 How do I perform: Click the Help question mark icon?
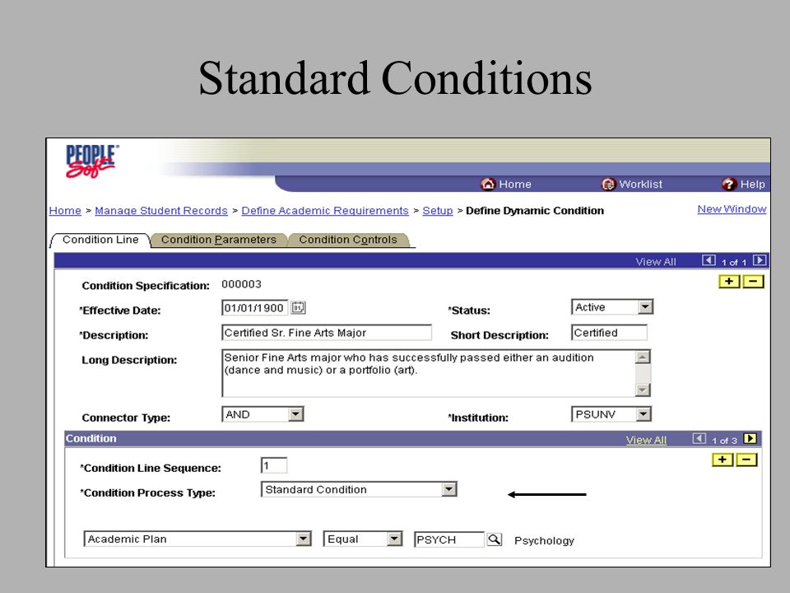click(x=729, y=184)
